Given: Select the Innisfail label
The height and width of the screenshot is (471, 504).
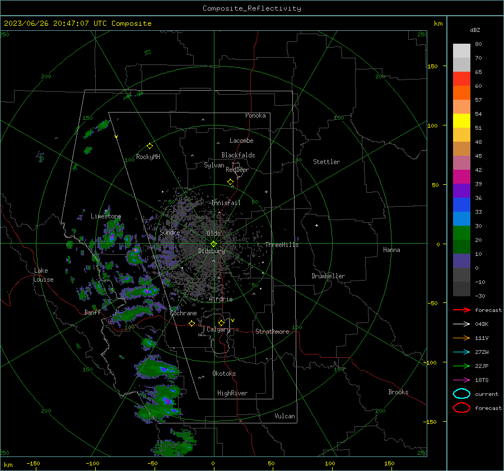Looking at the screenshot, I should tap(226, 203).
